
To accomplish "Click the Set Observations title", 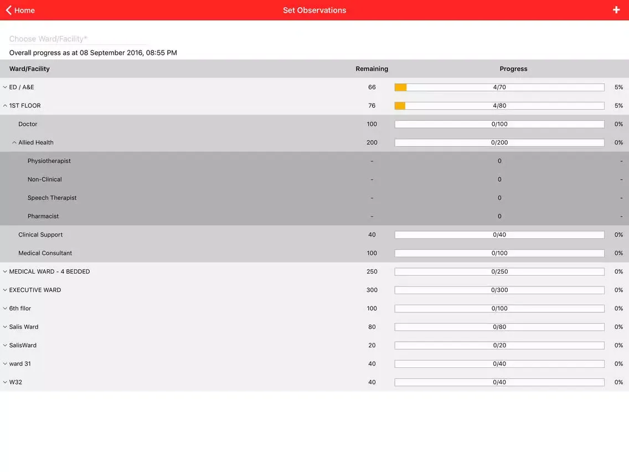I will pyautogui.click(x=314, y=10).
